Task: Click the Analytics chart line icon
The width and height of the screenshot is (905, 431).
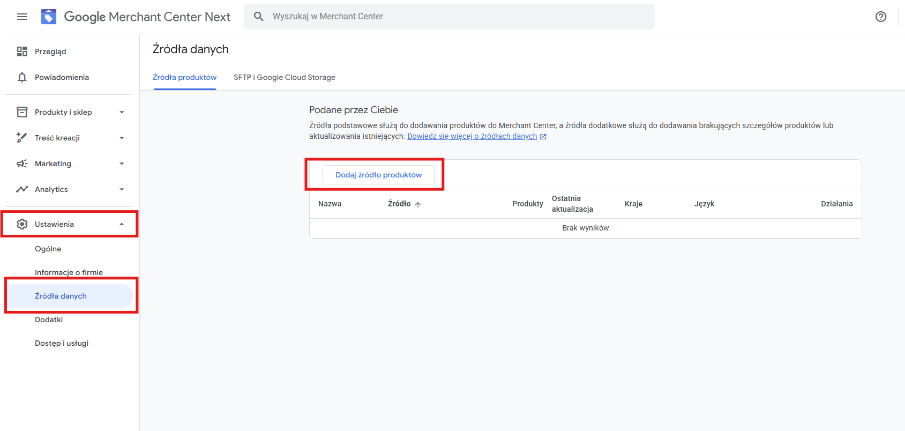Action: [x=22, y=189]
